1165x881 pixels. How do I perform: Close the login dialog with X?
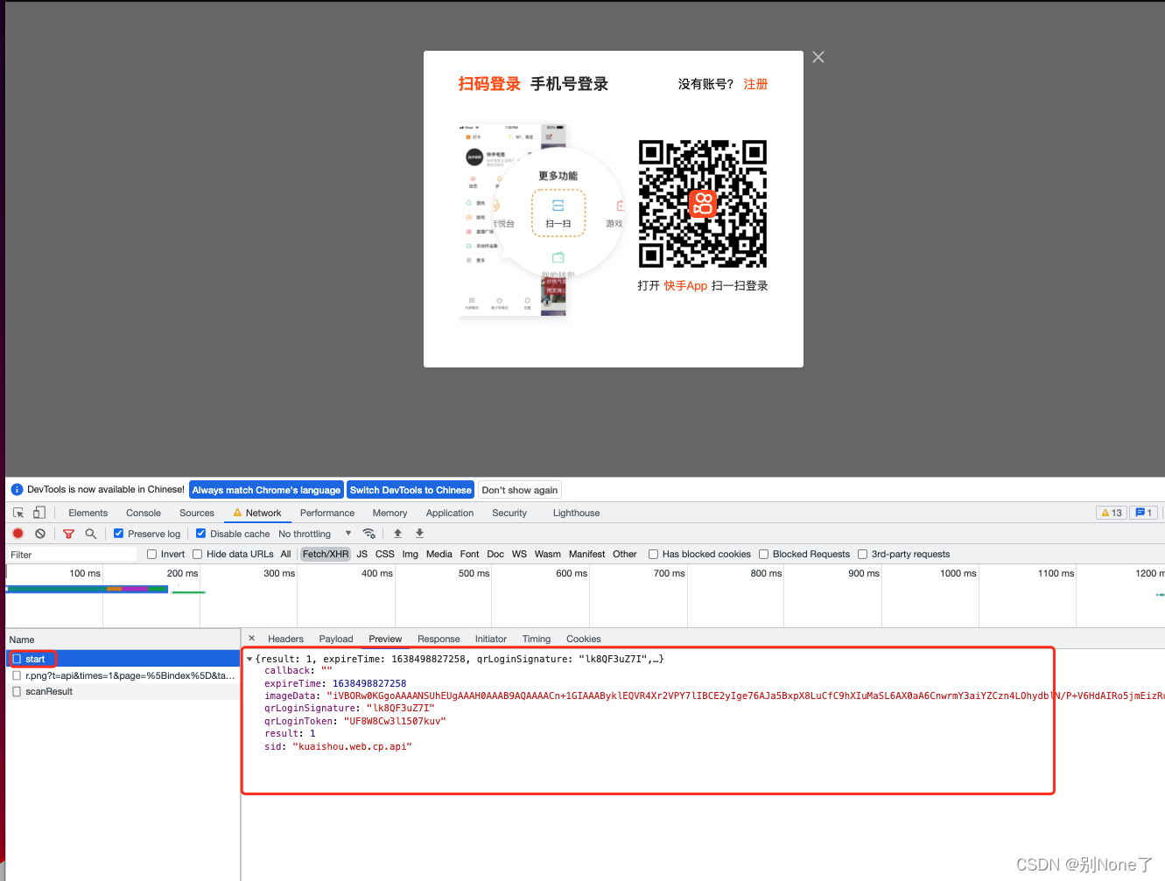tap(818, 57)
